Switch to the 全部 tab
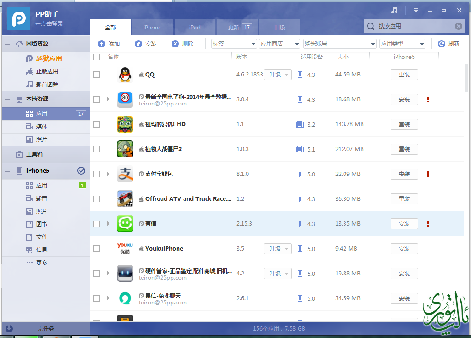The height and width of the screenshot is (338, 471). pos(110,27)
